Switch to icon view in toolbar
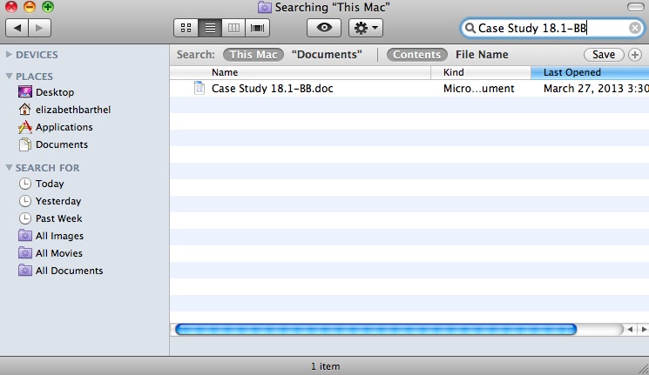Image resolution: width=649 pixels, height=375 pixels. [186, 28]
